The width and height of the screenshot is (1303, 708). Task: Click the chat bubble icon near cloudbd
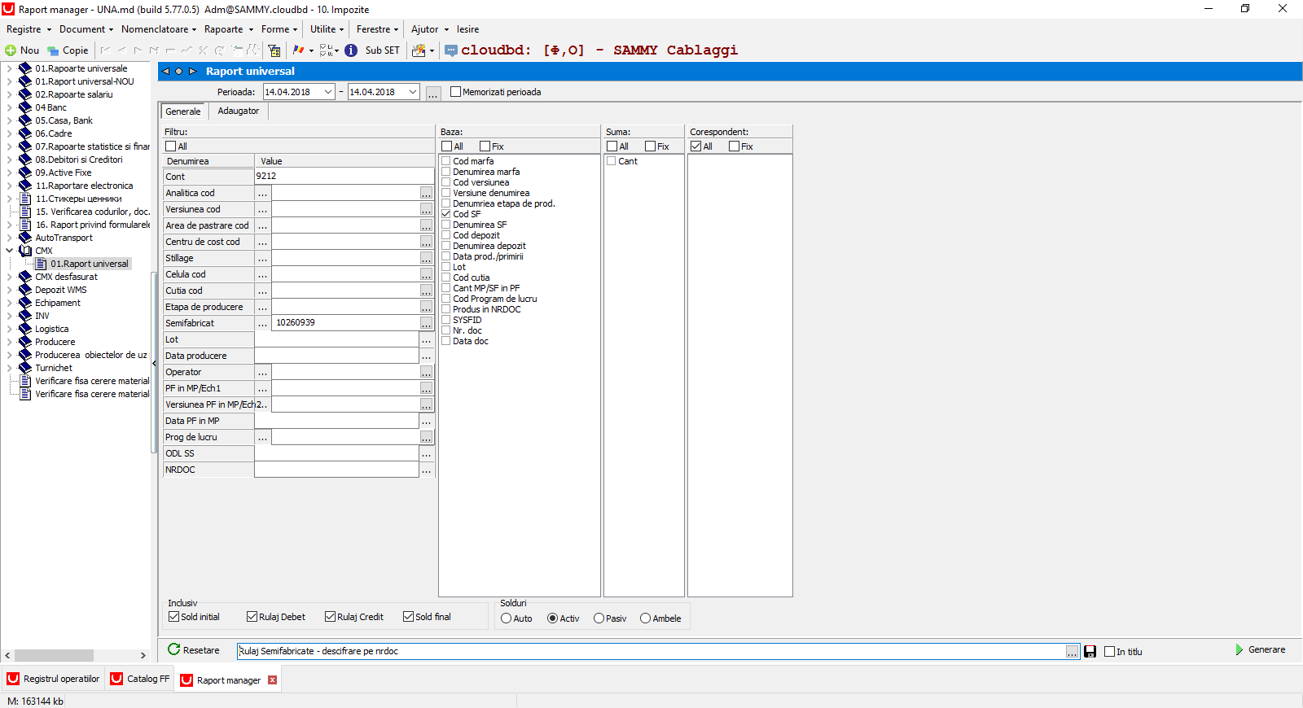pos(451,50)
